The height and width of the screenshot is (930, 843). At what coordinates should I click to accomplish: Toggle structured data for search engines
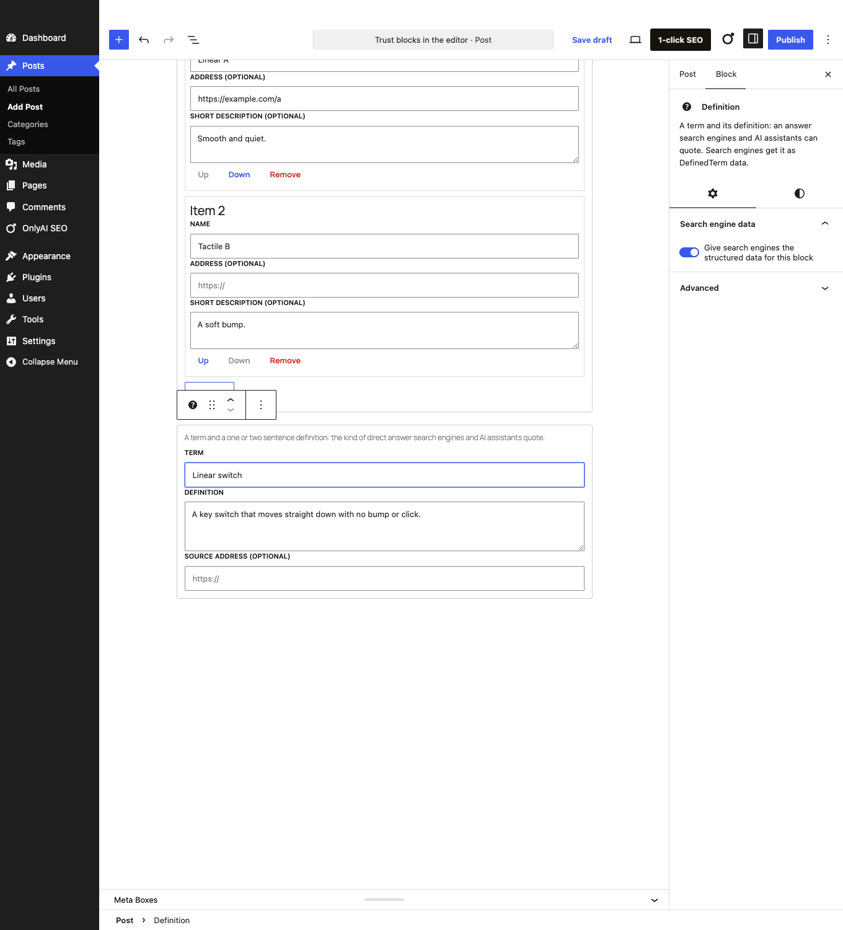pyautogui.click(x=689, y=252)
